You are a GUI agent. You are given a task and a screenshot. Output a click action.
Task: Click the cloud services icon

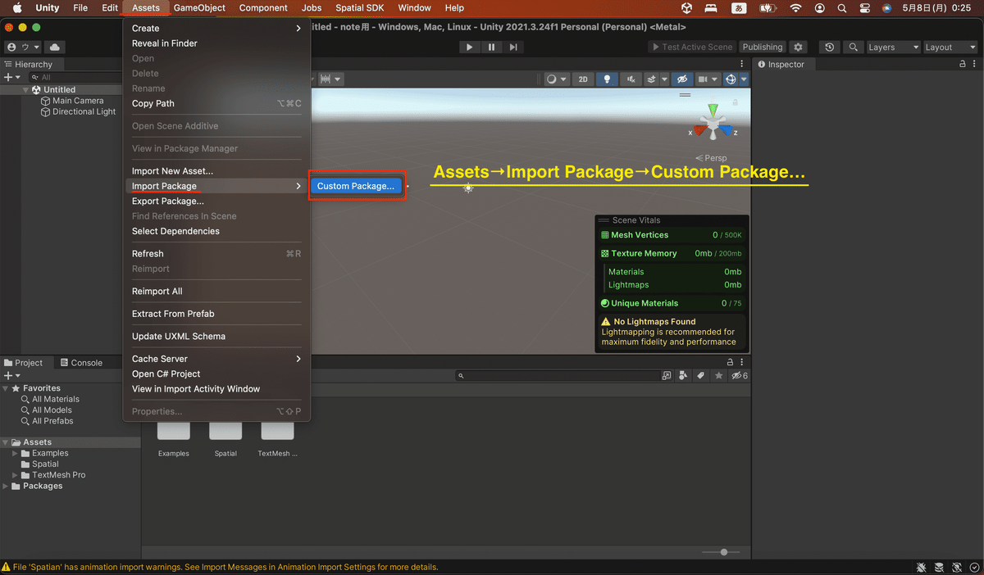click(54, 48)
